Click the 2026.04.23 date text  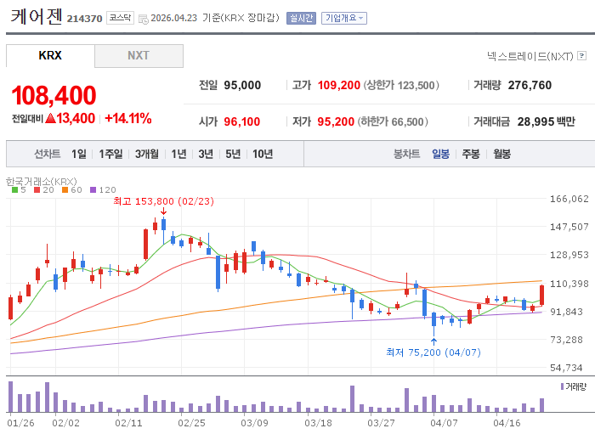tap(173, 18)
